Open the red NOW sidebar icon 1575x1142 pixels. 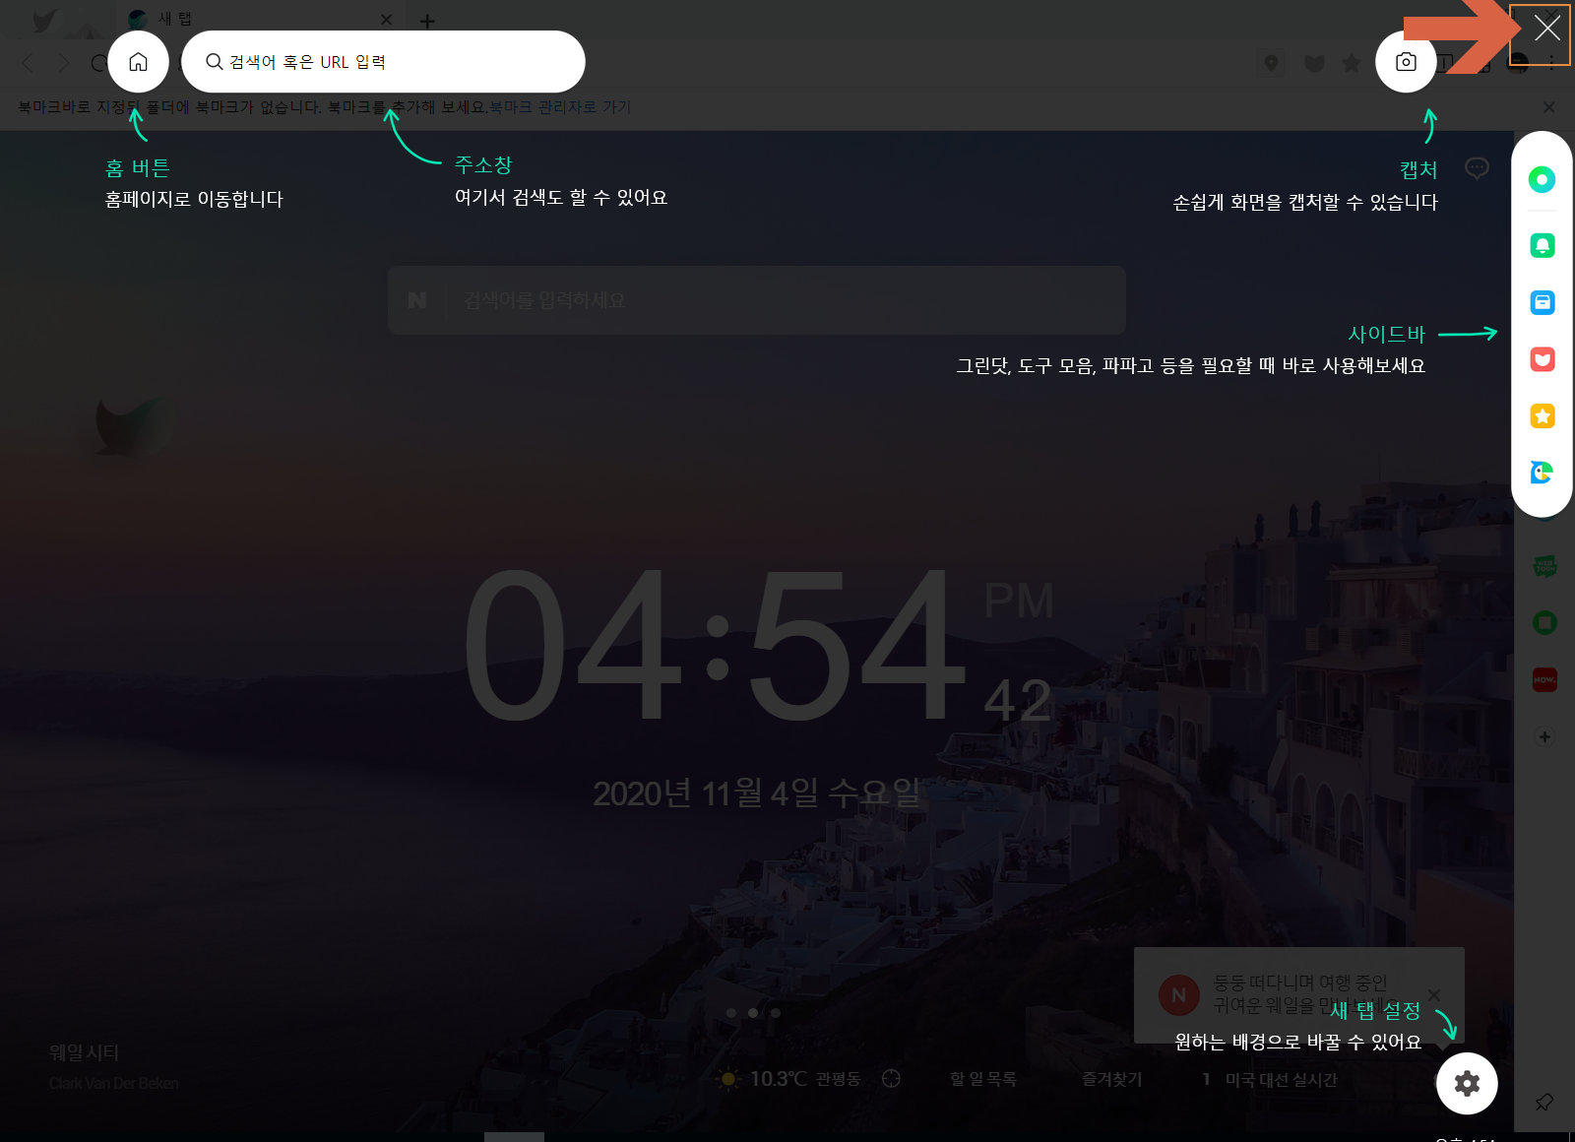[1544, 679]
